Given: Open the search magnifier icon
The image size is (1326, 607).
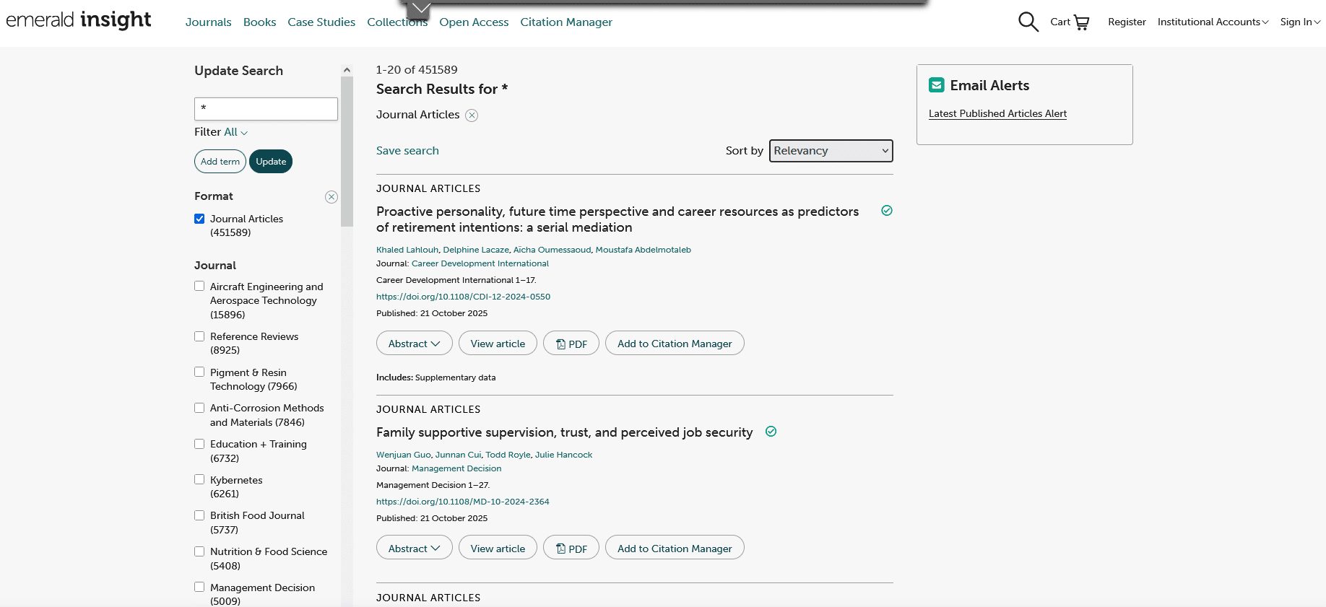Looking at the screenshot, I should [1028, 22].
